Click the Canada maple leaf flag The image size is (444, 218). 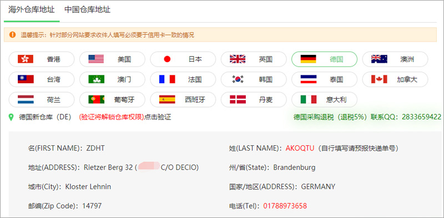(379, 79)
